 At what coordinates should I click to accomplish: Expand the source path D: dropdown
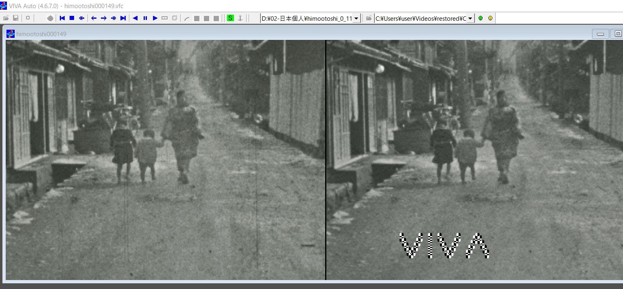[356, 18]
